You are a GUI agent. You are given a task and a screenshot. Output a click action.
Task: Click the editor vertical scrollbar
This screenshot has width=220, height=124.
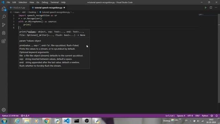point(219,58)
